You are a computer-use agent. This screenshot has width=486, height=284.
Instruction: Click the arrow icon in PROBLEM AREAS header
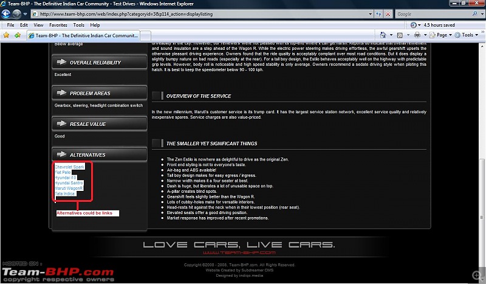tap(61, 93)
